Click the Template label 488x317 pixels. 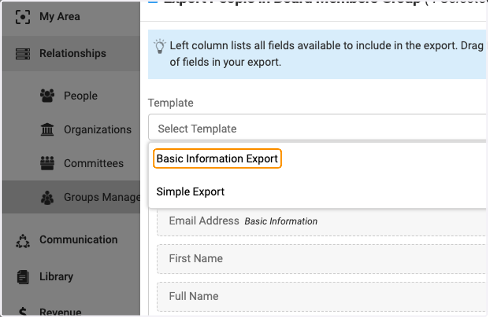(x=171, y=103)
